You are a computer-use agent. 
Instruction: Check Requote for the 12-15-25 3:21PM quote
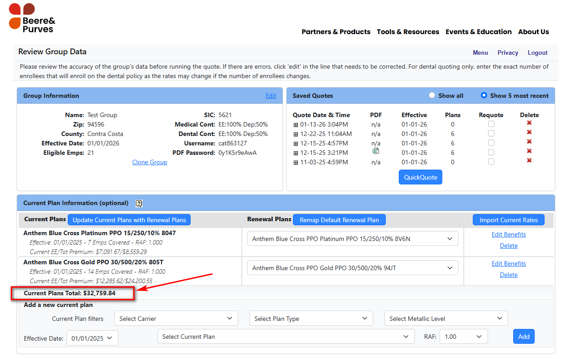pos(491,152)
